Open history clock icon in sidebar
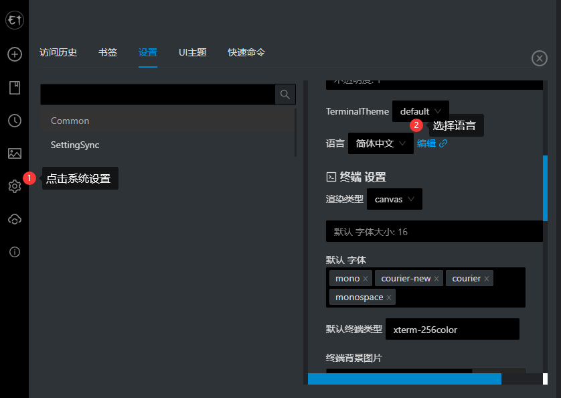This screenshot has height=398, width=561. 15,121
